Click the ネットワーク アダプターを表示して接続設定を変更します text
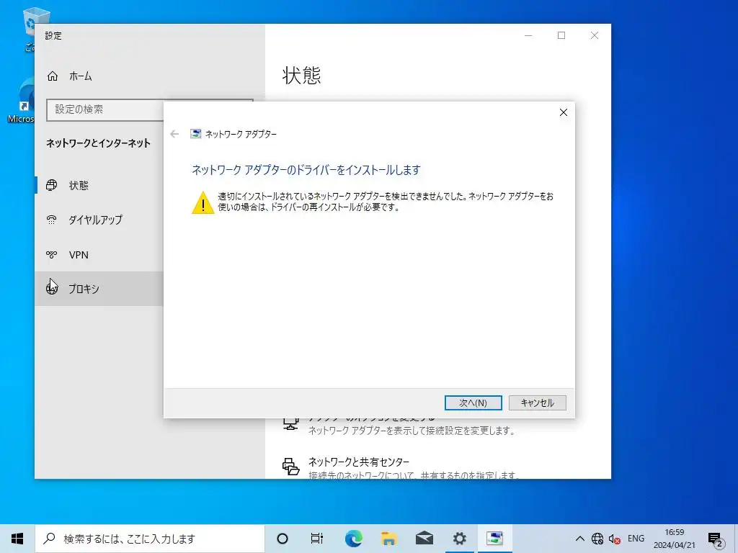Screen dimensions: 738x553 tap(412, 431)
